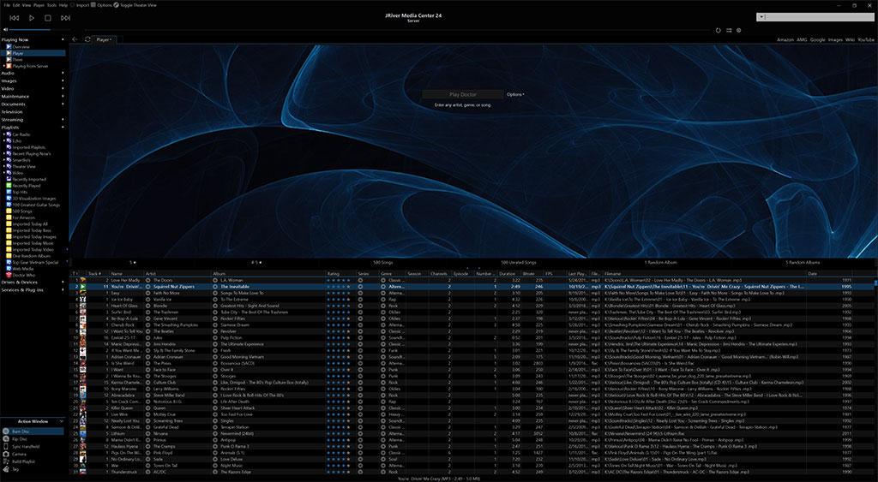The image size is (878, 482).
Task: Click the Build Playlist action icon
Action: pos(6,461)
